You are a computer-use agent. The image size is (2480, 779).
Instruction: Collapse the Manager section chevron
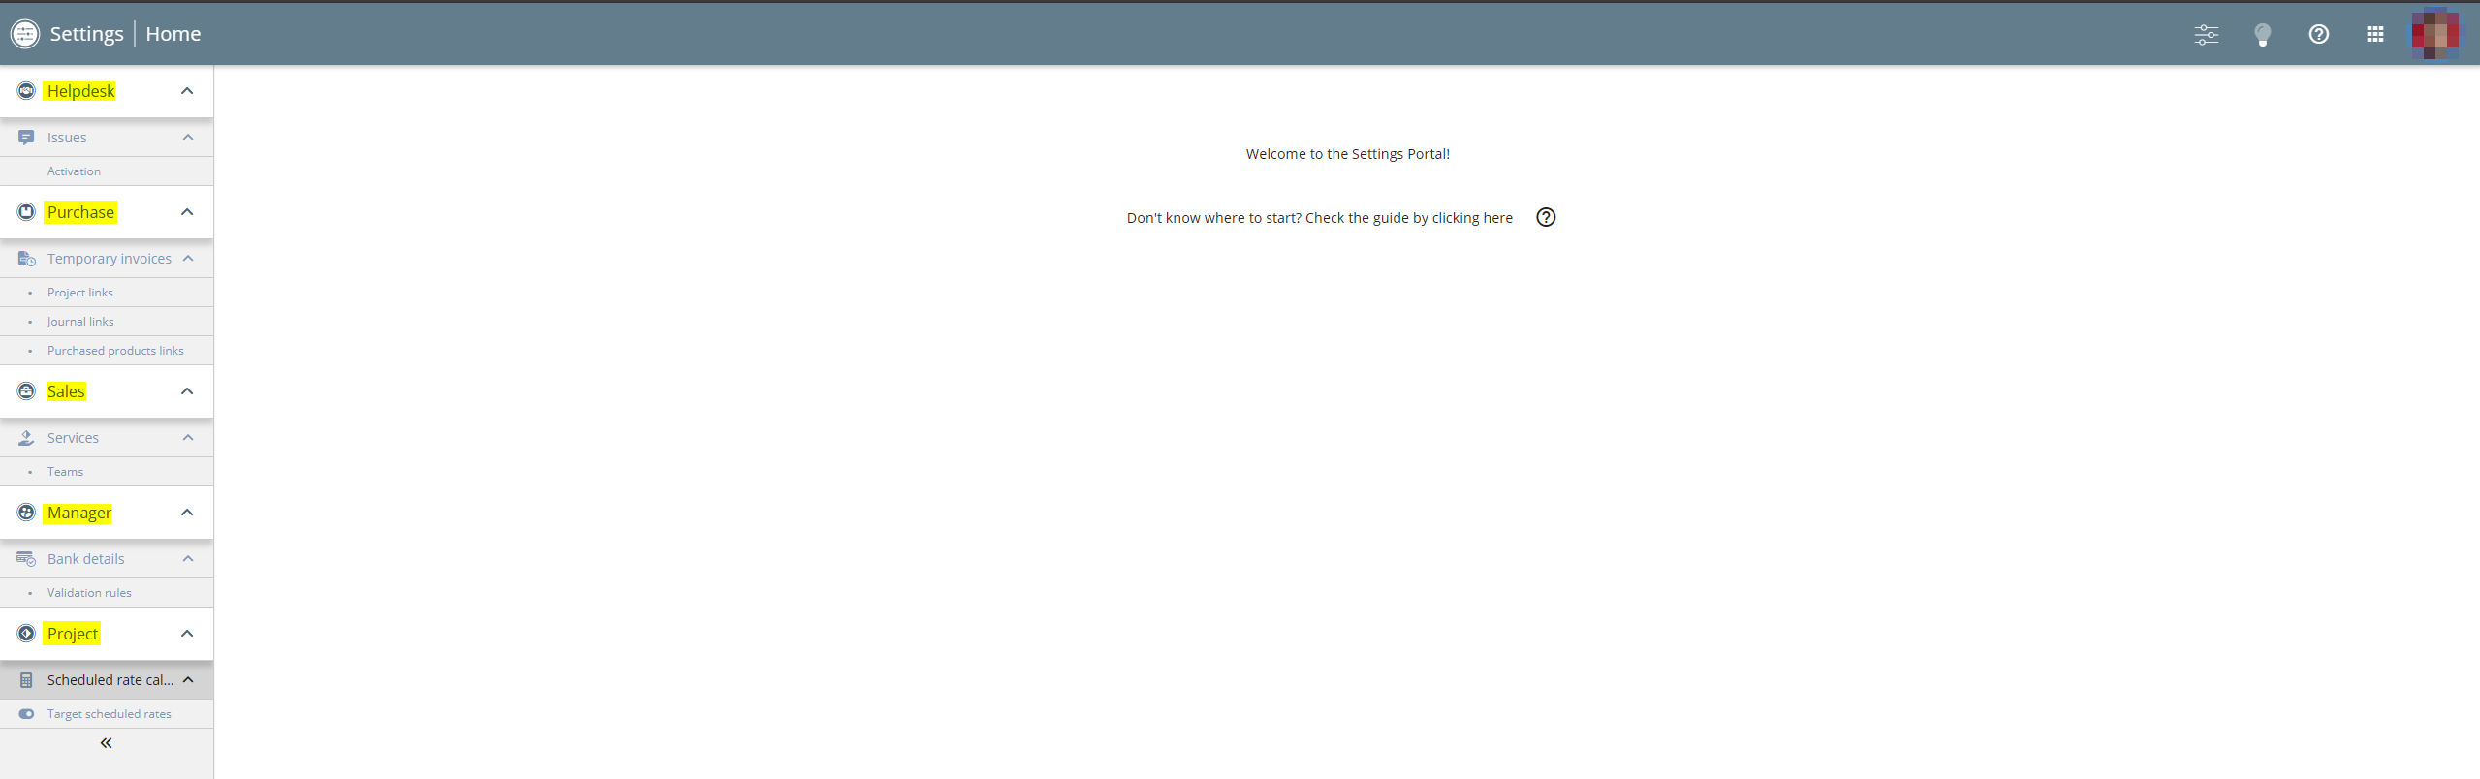[187, 513]
